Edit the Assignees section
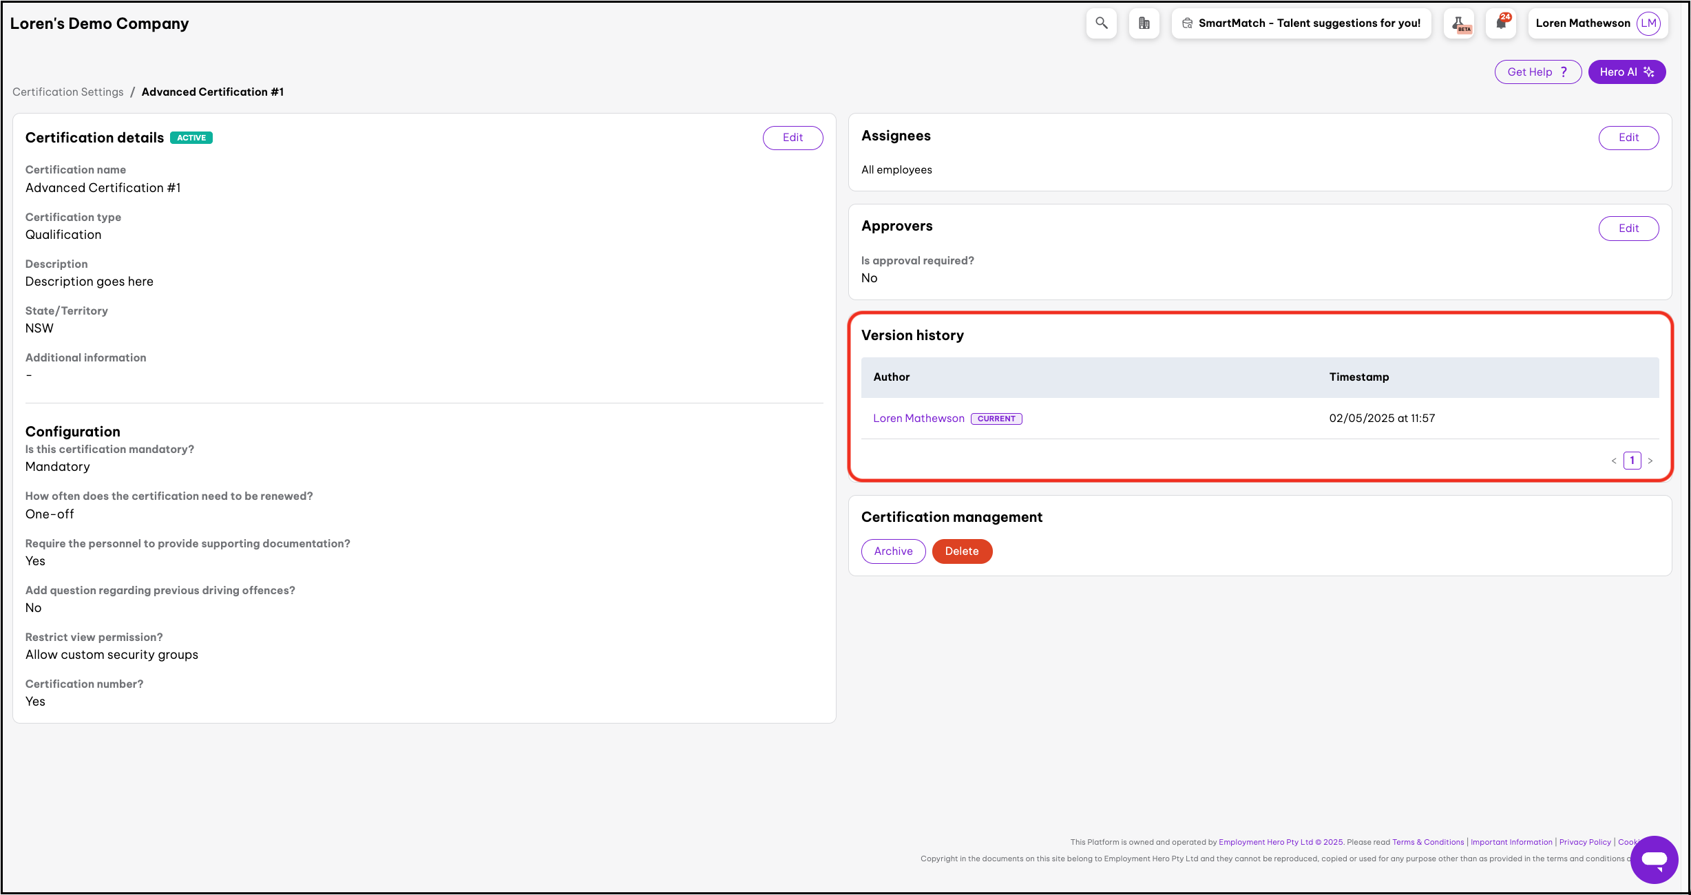 pos(1628,138)
